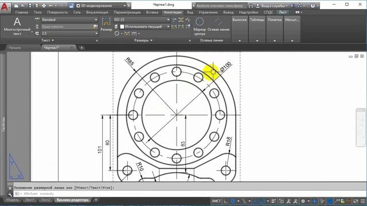367x206 pixels.
Task: Expand the Текст panel title
Action: click(48, 41)
